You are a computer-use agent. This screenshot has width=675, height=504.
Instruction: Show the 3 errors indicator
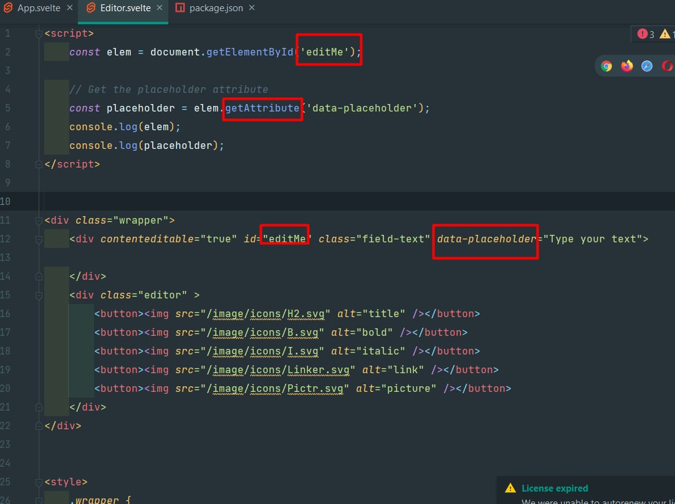(x=646, y=34)
